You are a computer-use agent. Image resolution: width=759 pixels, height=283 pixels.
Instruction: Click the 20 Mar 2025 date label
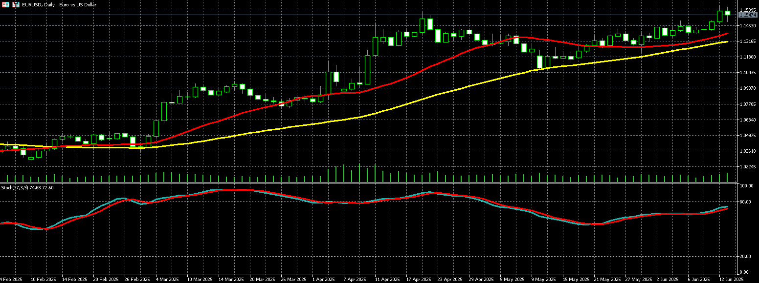pyautogui.click(x=262, y=280)
